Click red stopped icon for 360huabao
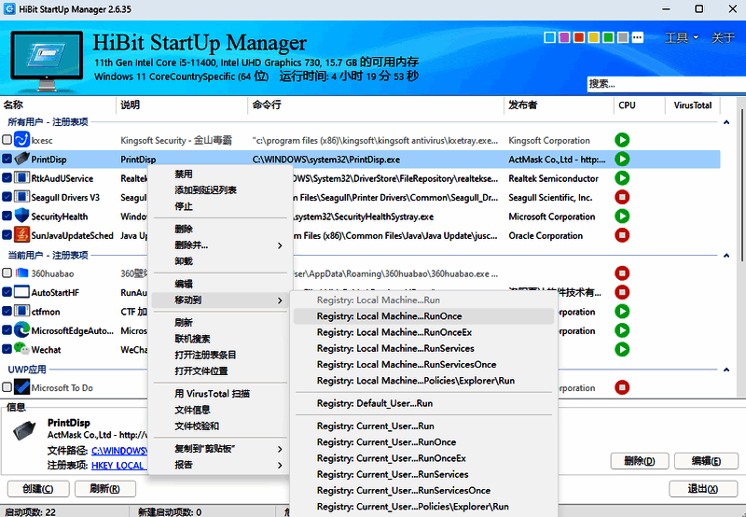This screenshot has height=517, width=746. pyautogui.click(x=622, y=273)
